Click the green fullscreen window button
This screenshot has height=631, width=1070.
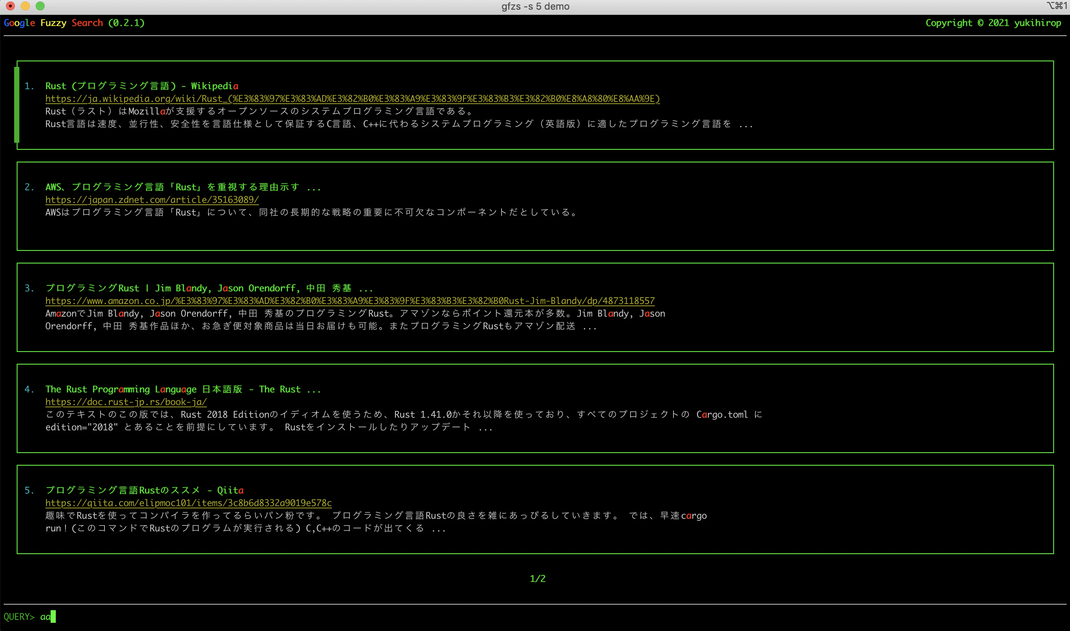tap(40, 6)
